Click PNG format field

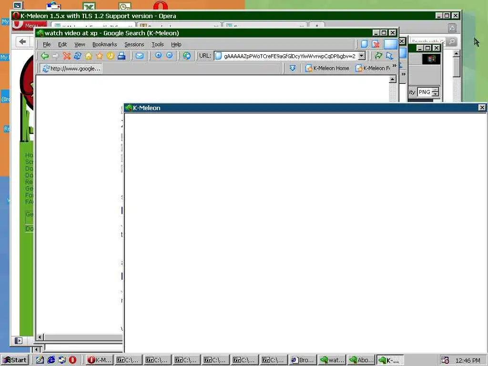coord(425,92)
